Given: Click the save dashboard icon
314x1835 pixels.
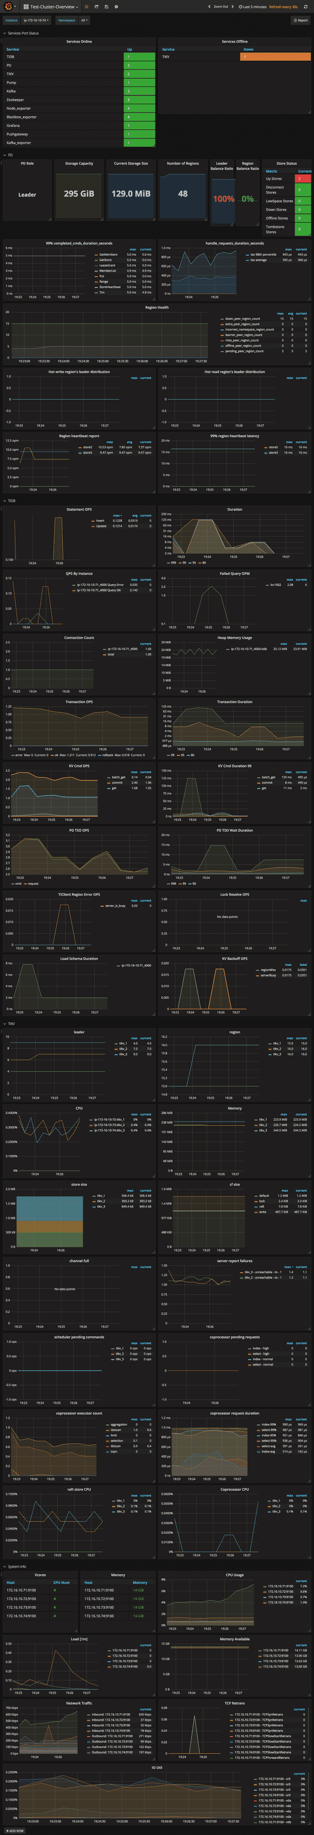Looking at the screenshot, I should 106,6.
